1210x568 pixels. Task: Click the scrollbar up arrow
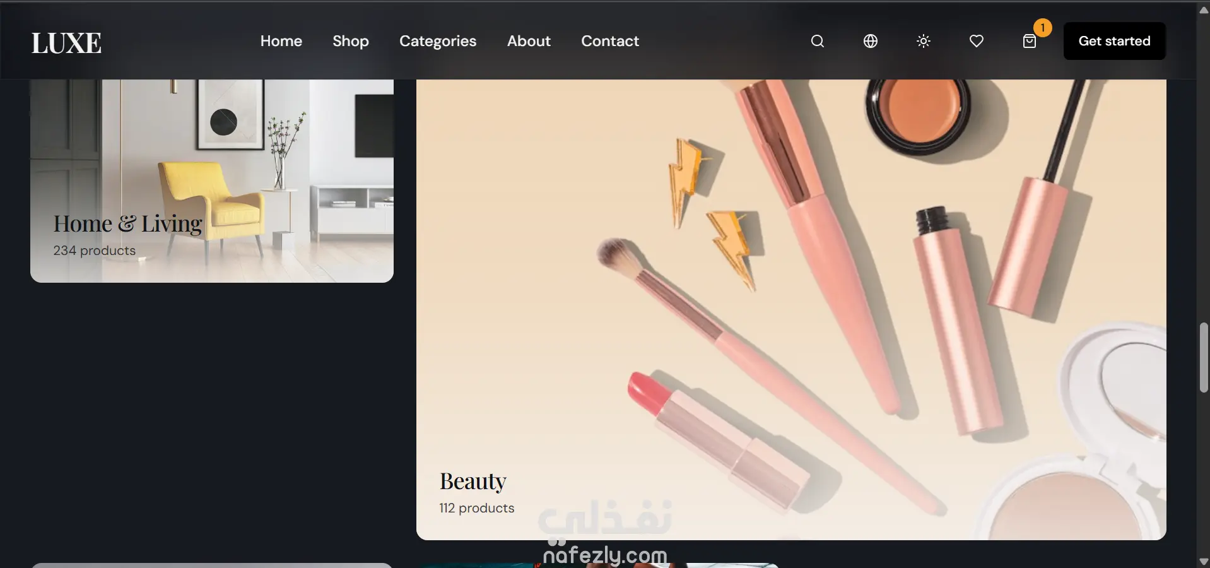tap(1204, 9)
